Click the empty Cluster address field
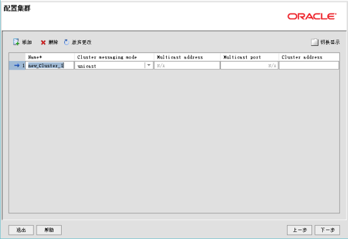Screen dimensions: 348x239 (x=309, y=65)
